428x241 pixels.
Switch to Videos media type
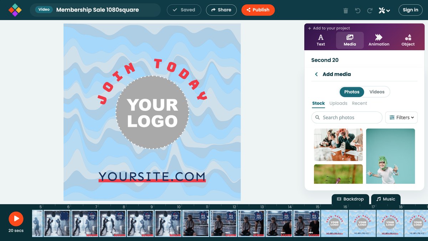coord(377,92)
